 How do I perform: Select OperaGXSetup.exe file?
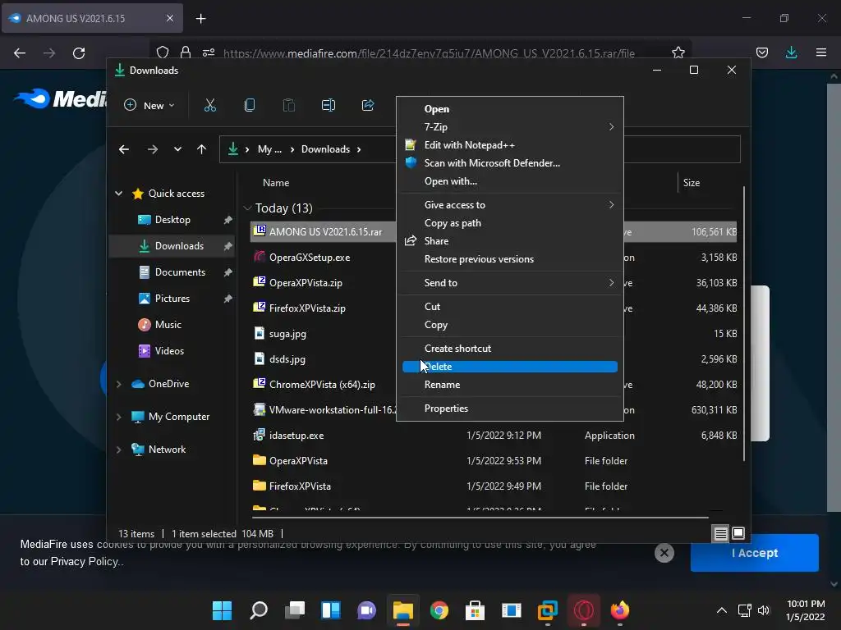point(310,258)
